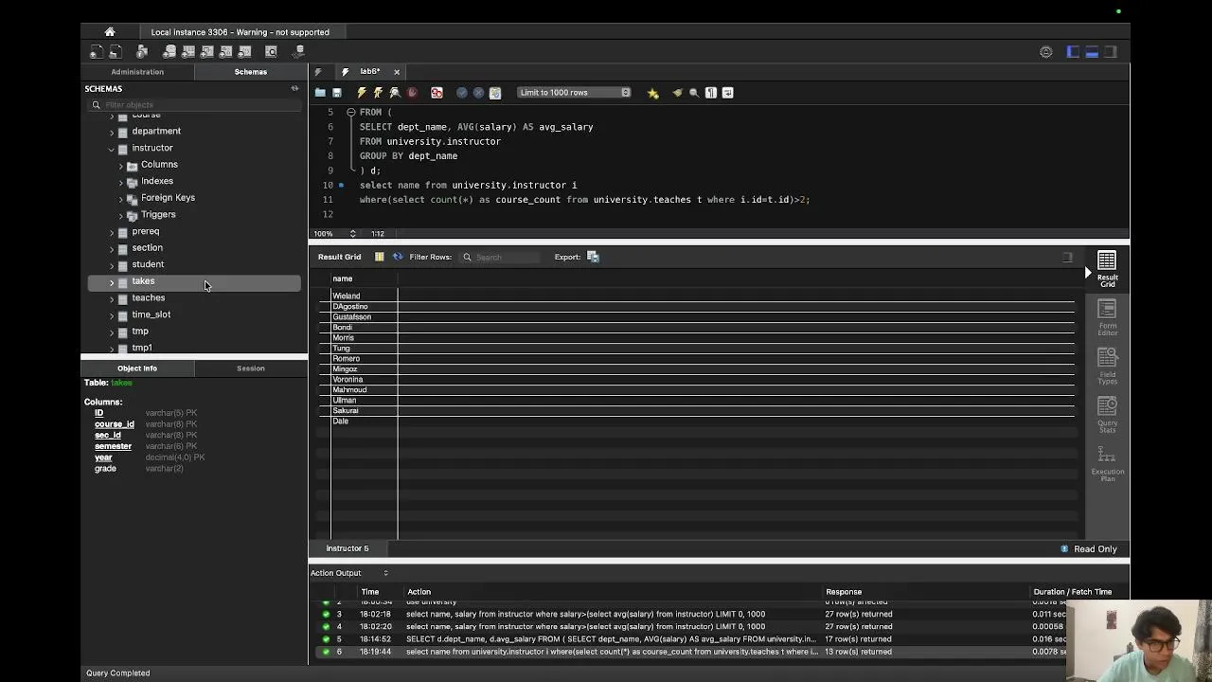Select the lab6* query tab
Screen dimensions: 1212x682
(x=369, y=72)
